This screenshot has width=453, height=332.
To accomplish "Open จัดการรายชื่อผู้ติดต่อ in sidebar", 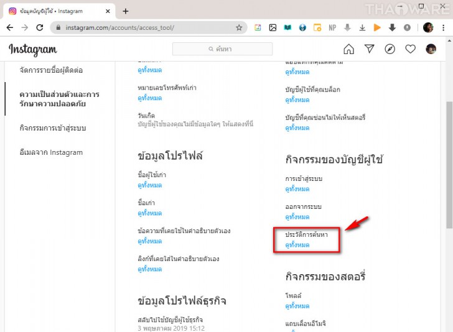I will coord(51,70).
